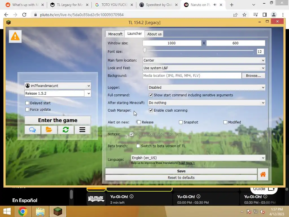Go back in Chrome browser
The image size is (289, 217).
[x=6, y=15]
